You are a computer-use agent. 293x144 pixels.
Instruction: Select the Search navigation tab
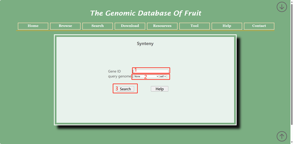[98, 26]
